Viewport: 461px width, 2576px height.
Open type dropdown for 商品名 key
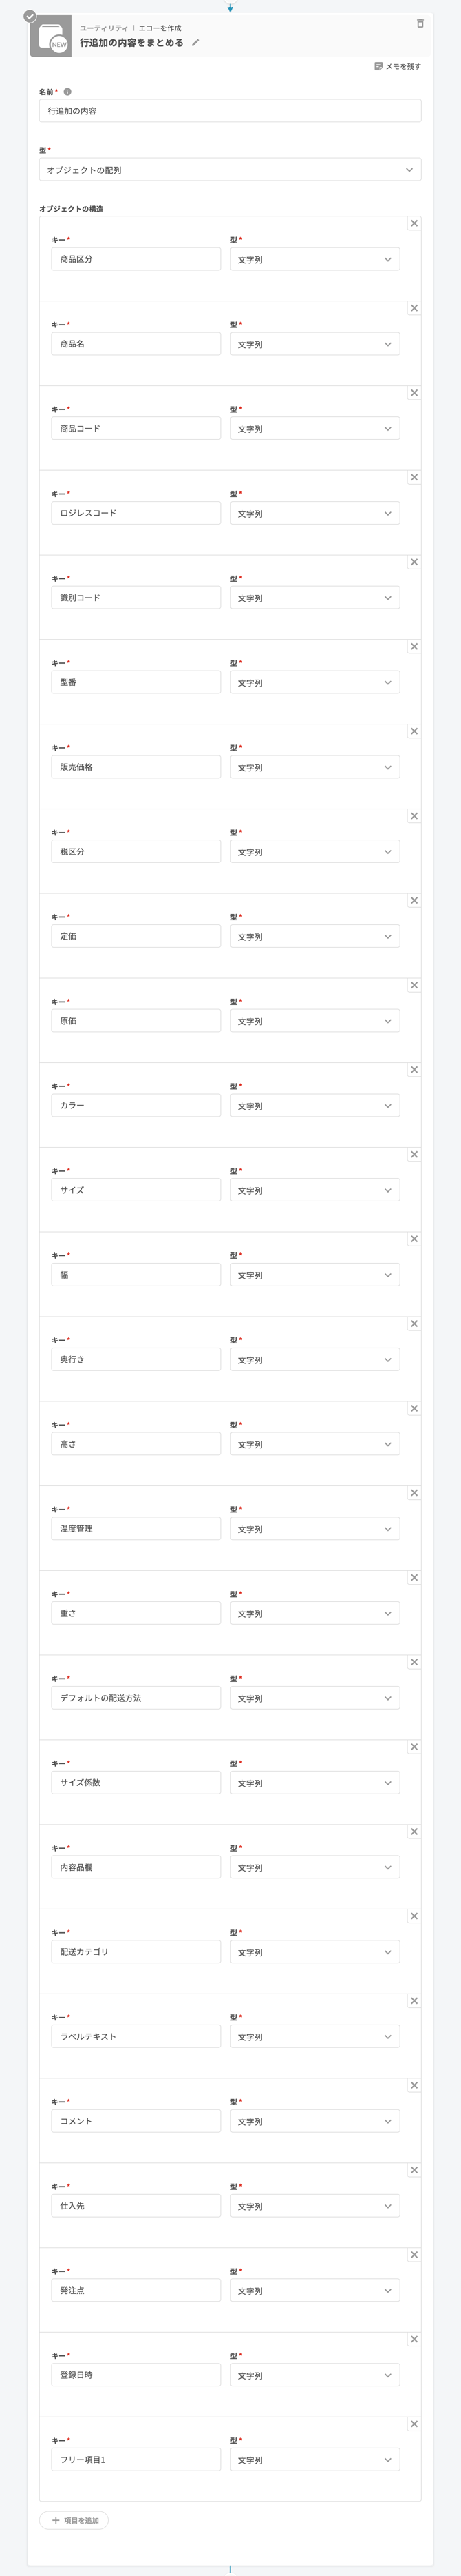[314, 344]
